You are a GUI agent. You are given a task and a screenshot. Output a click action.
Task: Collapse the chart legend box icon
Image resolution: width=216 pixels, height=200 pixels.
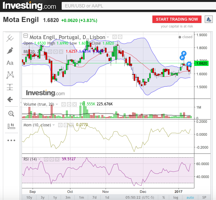coord(26,36)
